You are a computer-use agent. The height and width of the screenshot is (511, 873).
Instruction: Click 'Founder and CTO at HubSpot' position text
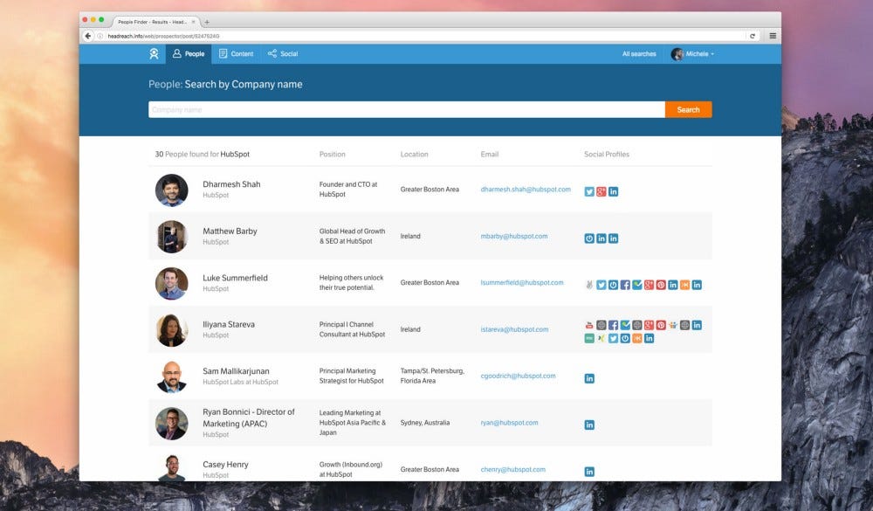pyautogui.click(x=348, y=190)
